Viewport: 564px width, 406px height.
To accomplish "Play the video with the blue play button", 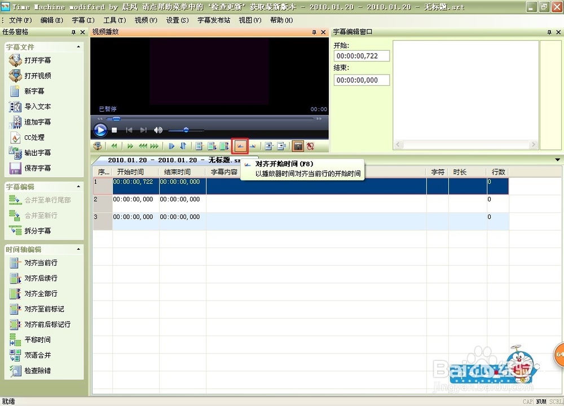I will 100,130.
